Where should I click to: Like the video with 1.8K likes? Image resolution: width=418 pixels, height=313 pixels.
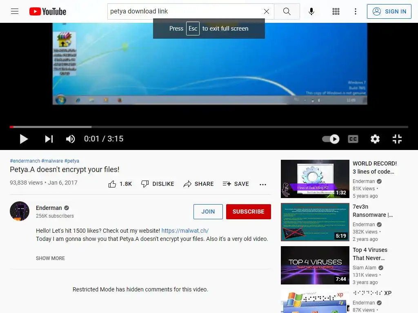(x=120, y=184)
